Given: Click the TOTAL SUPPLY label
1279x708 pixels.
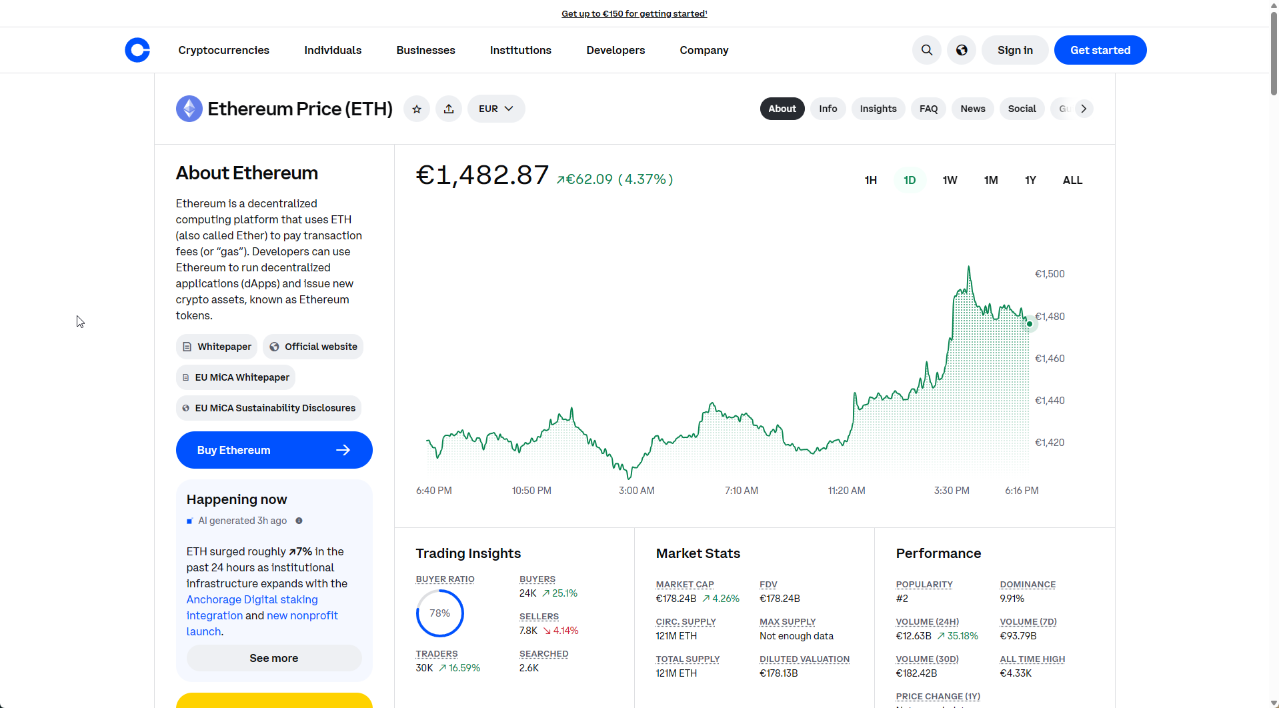Looking at the screenshot, I should click(688, 659).
